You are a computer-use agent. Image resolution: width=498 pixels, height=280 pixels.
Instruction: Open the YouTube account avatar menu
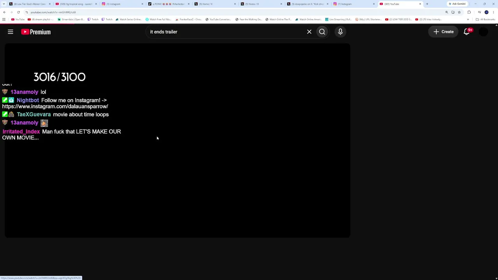483,32
